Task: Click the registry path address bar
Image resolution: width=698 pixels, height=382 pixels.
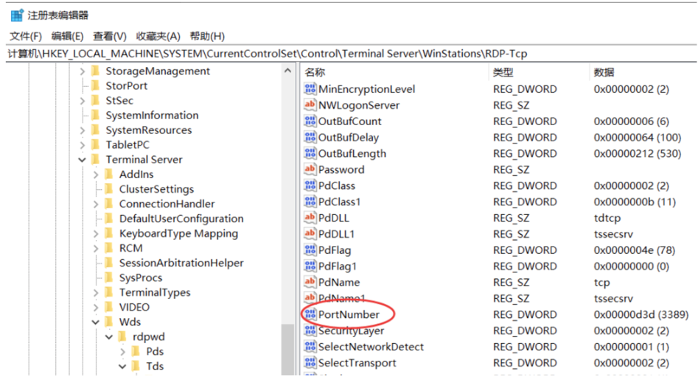Action: tap(346, 54)
